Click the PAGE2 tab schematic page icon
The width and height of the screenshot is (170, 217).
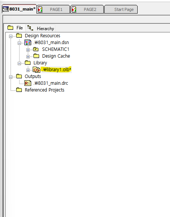coord(74,9)
